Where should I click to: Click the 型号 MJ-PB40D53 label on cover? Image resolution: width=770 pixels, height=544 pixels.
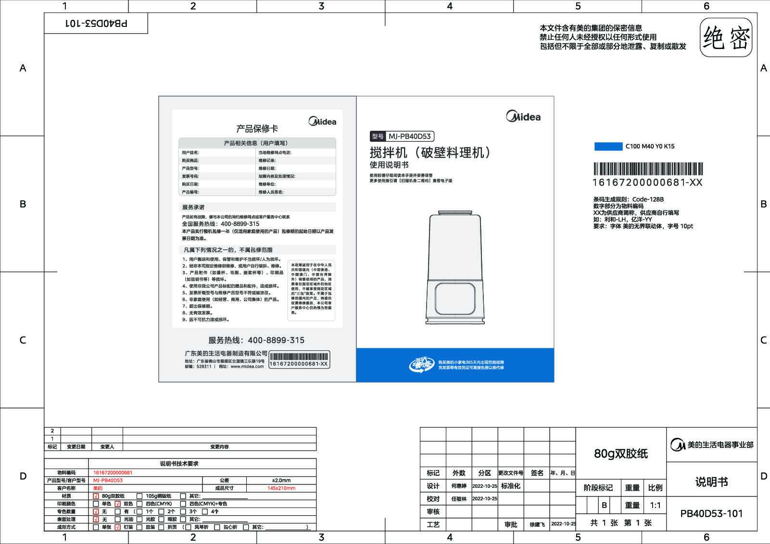tap(402, 136)
